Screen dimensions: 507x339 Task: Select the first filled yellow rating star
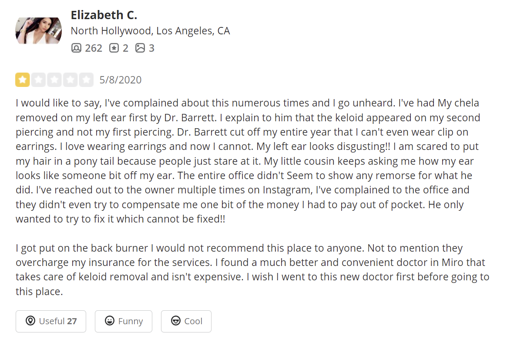click(x=23, y=80)
